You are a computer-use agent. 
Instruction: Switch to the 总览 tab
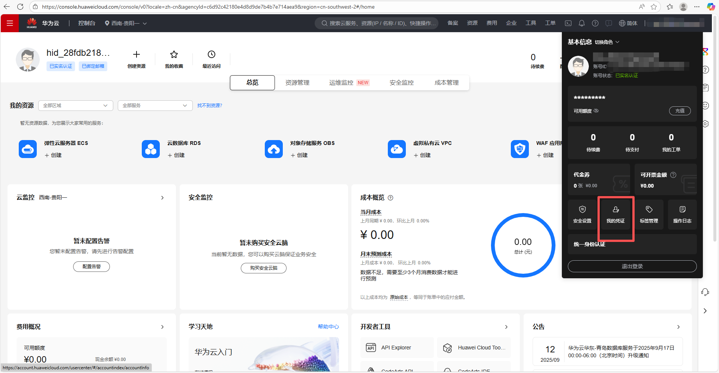pyautogui.click(x=252, y=83)
